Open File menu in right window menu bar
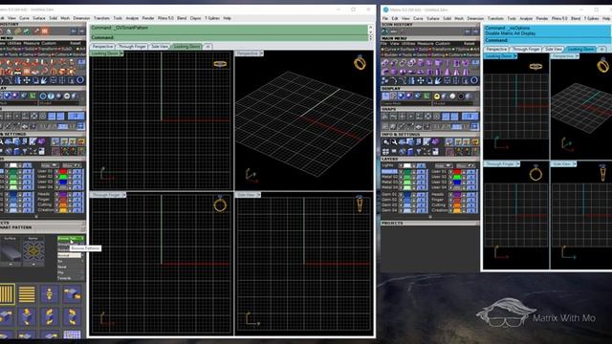This screenshot has height=344, width=612. (x=385, y=19)
